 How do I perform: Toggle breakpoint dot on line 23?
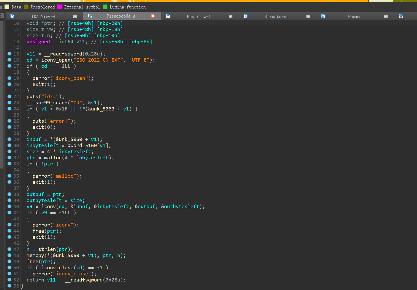click(9, 103)
